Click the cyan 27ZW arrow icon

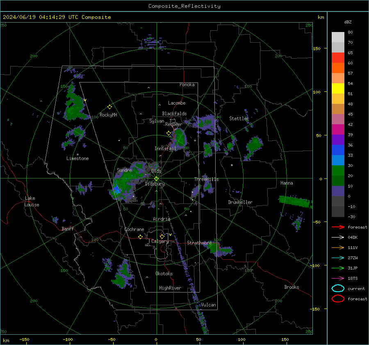tap(338, 258)
